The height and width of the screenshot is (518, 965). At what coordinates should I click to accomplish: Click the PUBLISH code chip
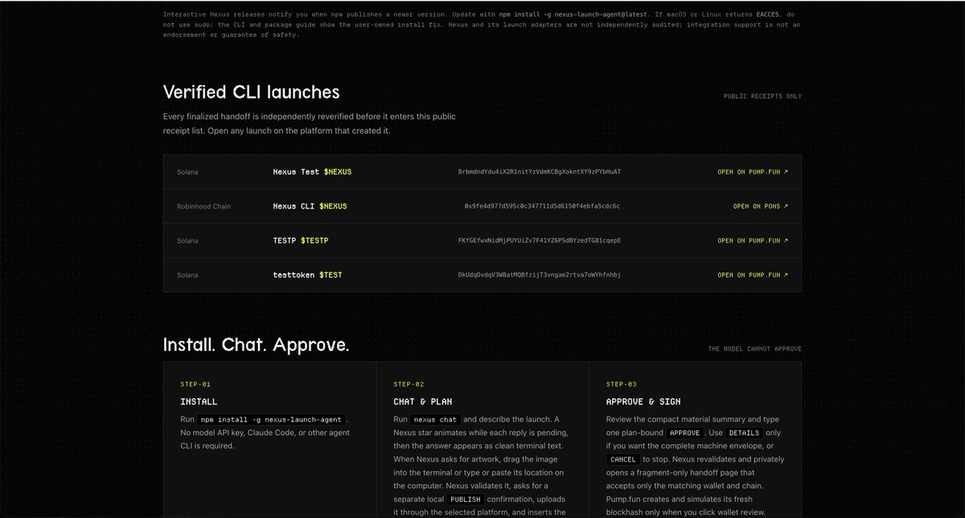tap(466, 499)
